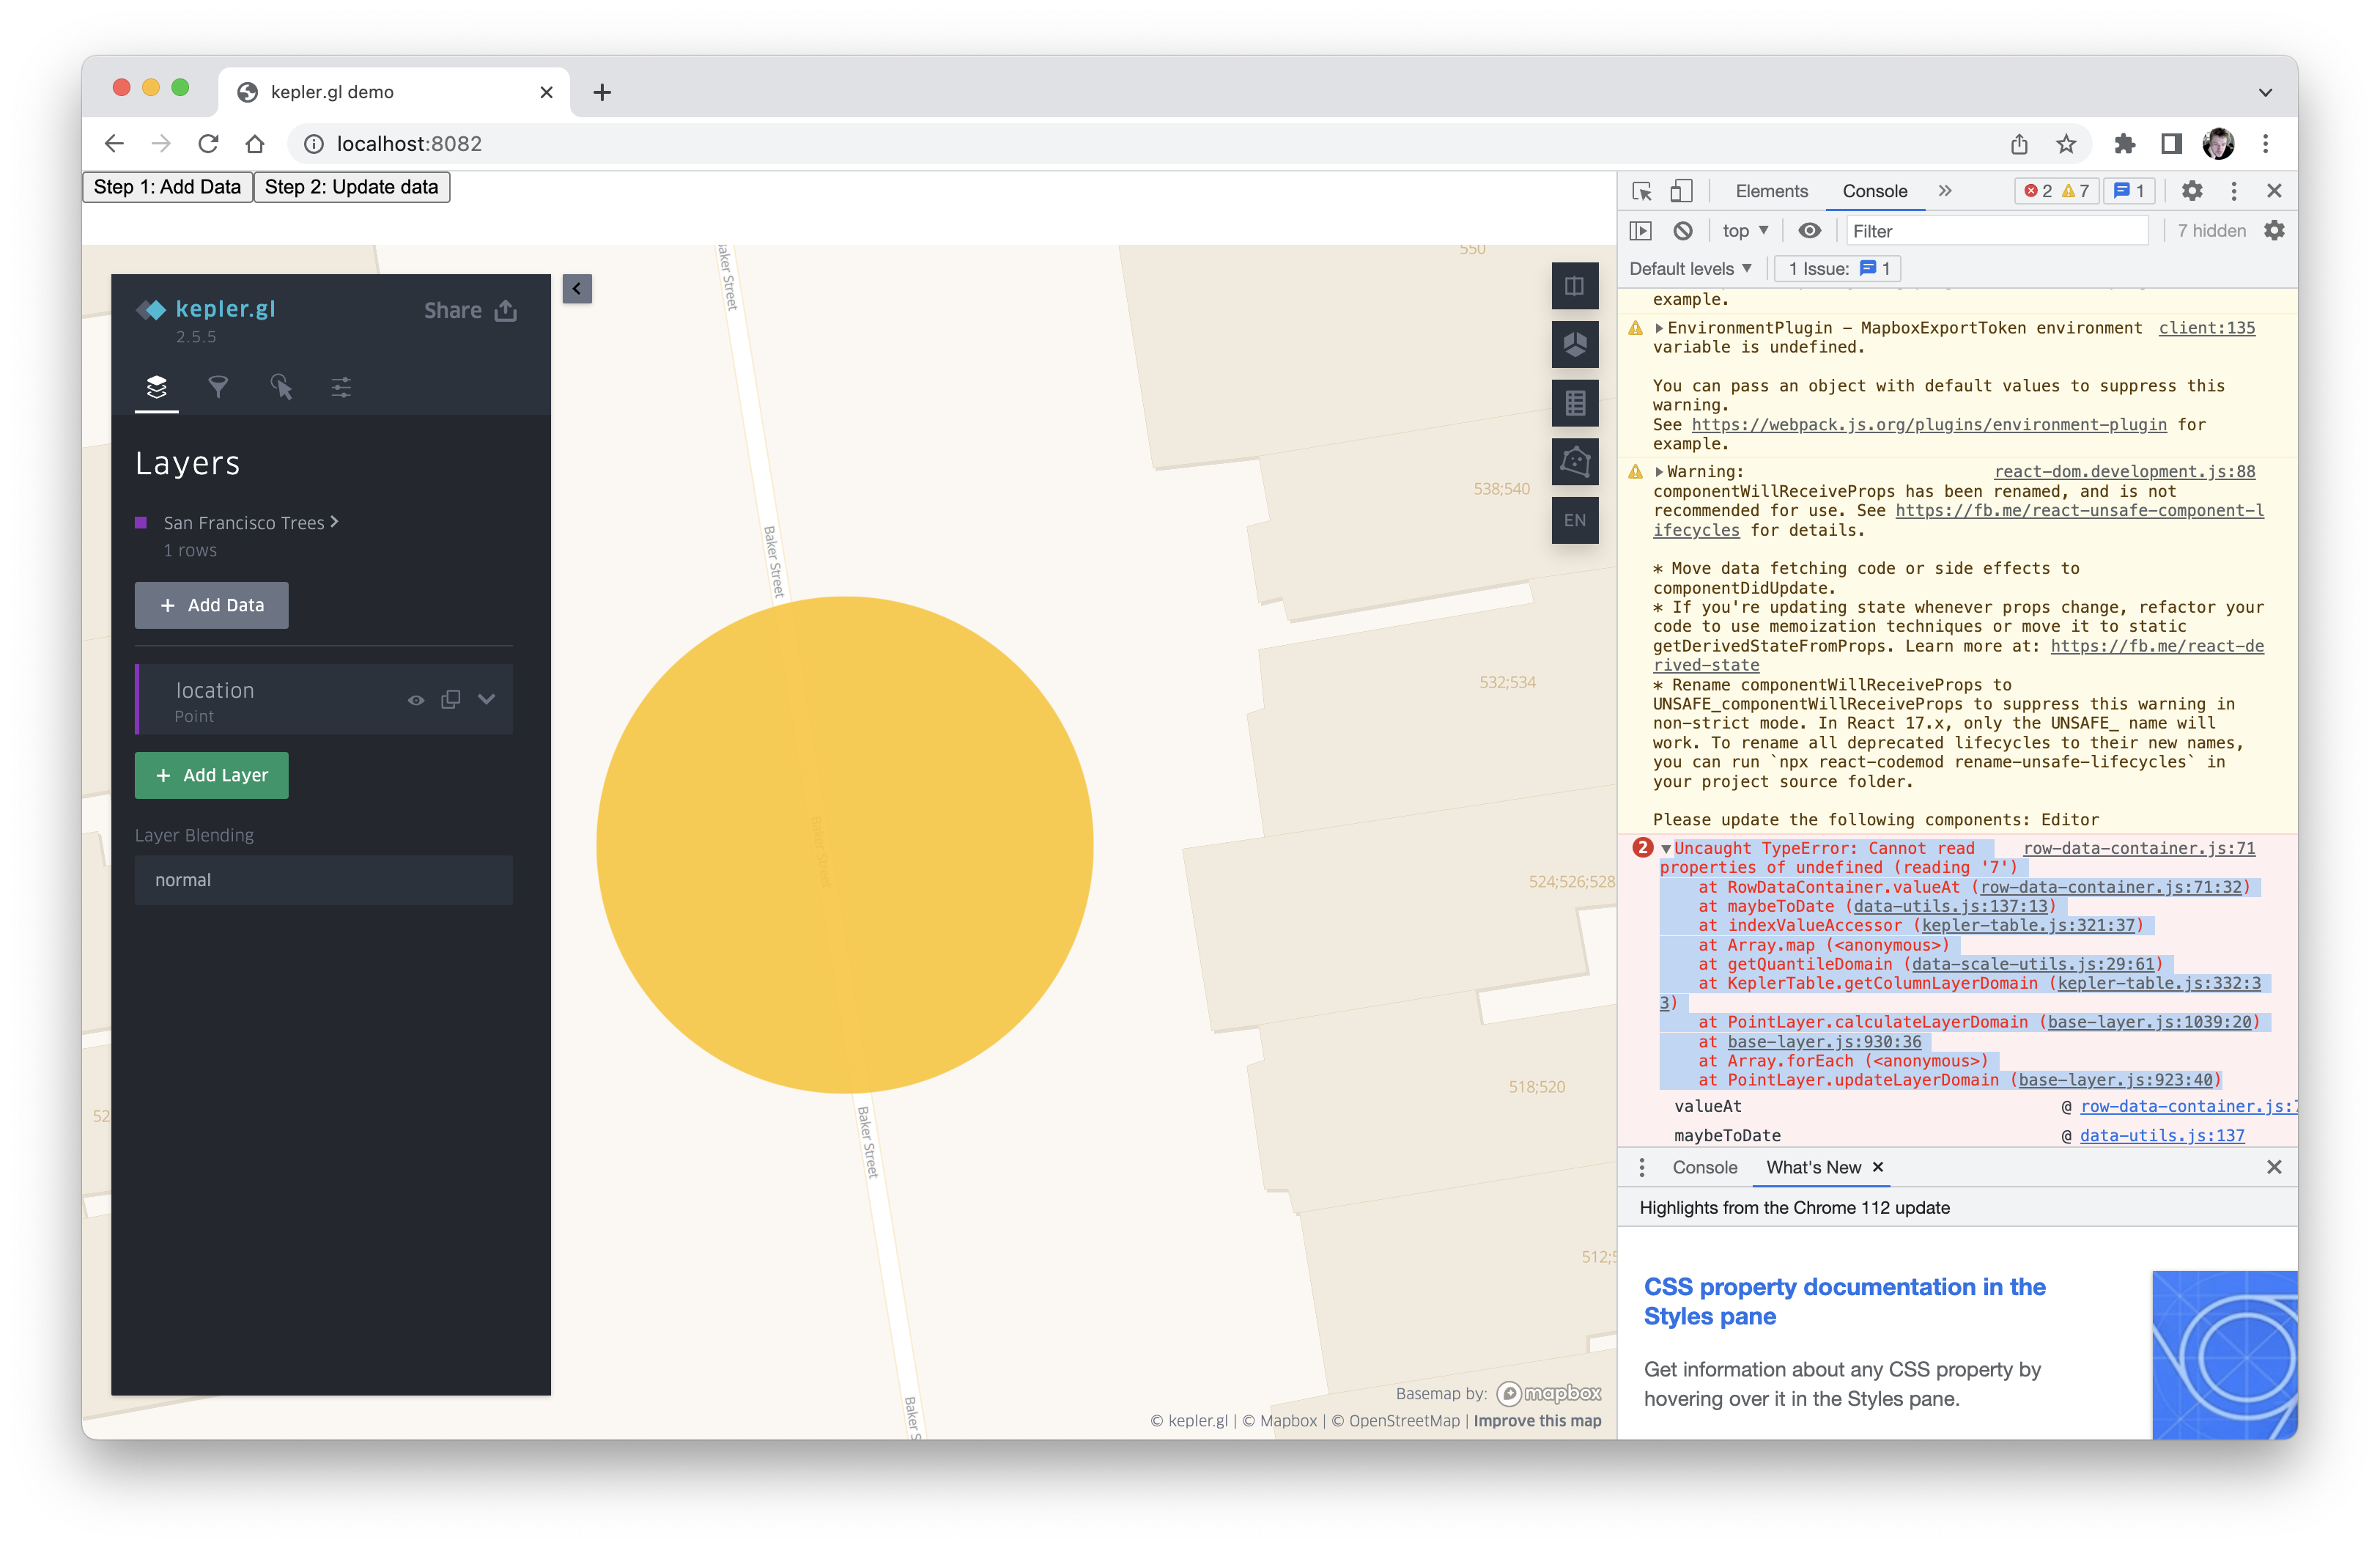Create a live expression with the eye icon
Screen dimensions: 2380x1548
1809,230
